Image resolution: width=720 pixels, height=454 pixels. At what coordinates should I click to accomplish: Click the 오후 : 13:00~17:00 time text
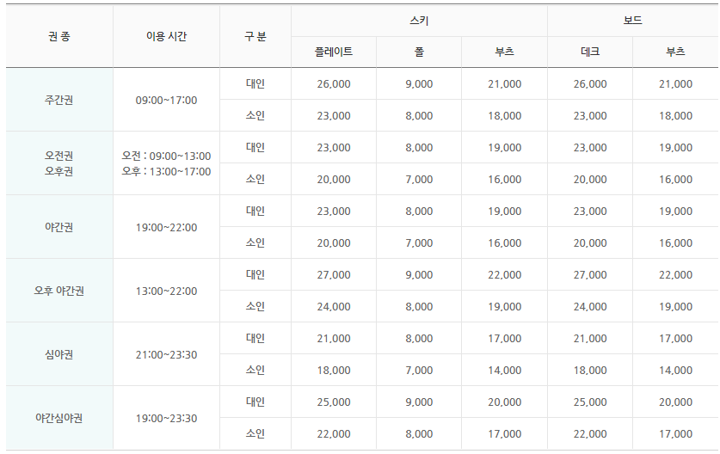(166, 172)
